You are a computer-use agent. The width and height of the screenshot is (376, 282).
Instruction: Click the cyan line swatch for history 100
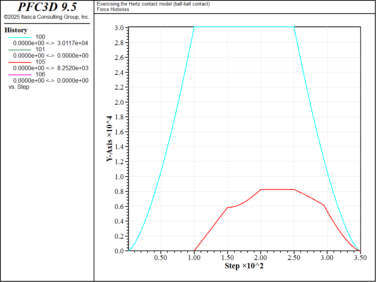pyautogui.click(x=20, y=37)
